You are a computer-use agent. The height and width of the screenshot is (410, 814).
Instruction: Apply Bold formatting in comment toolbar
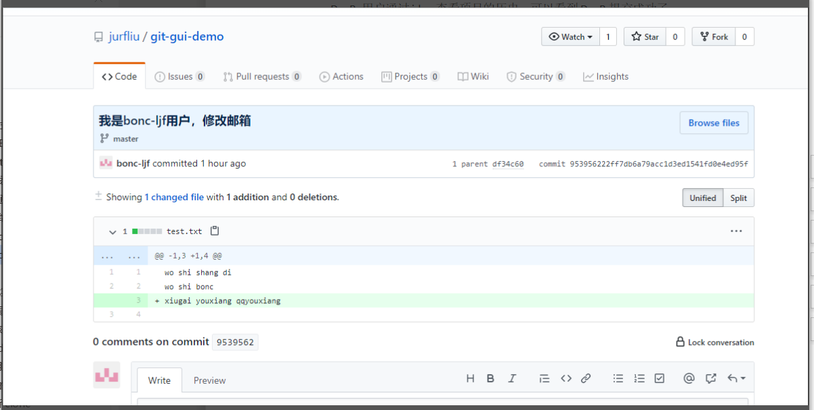490,378
